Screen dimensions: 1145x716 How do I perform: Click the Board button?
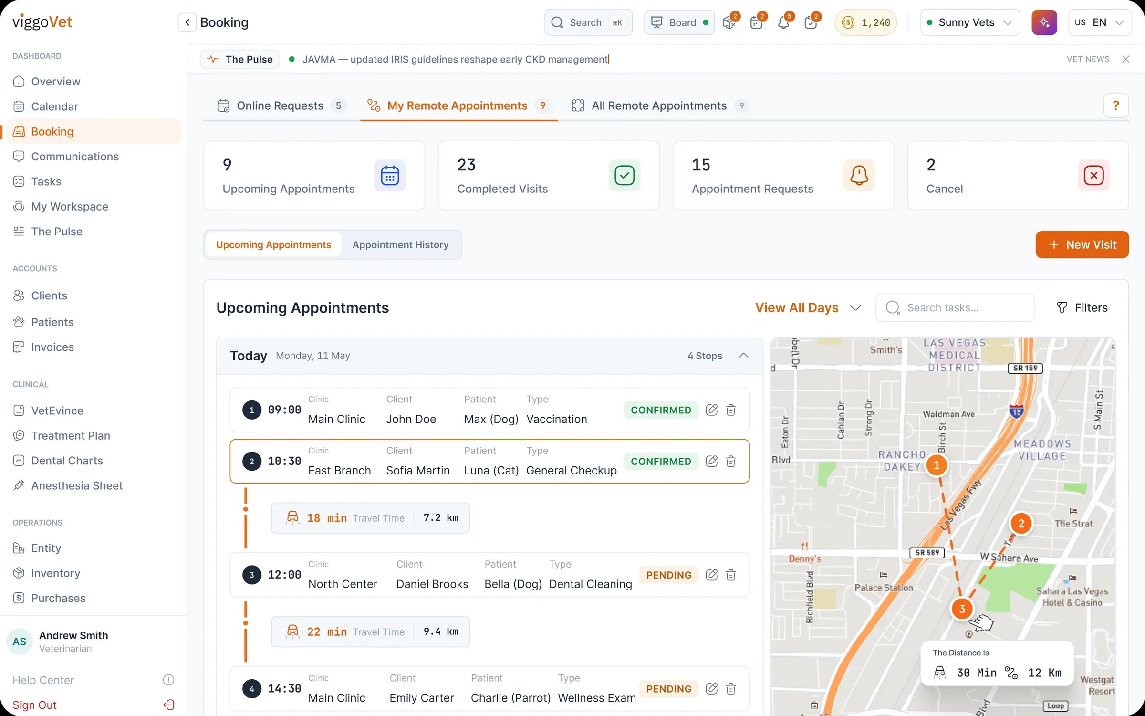point(679,22)
